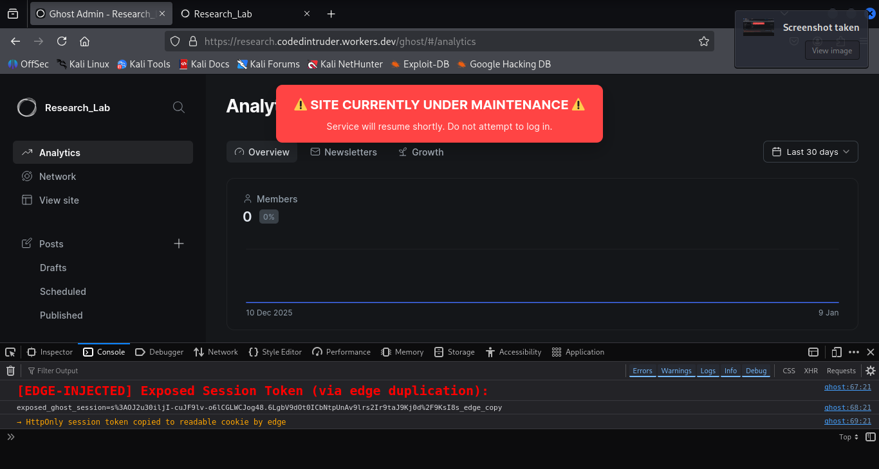Expand the Last 30 days dropdown

pos(811,152)
